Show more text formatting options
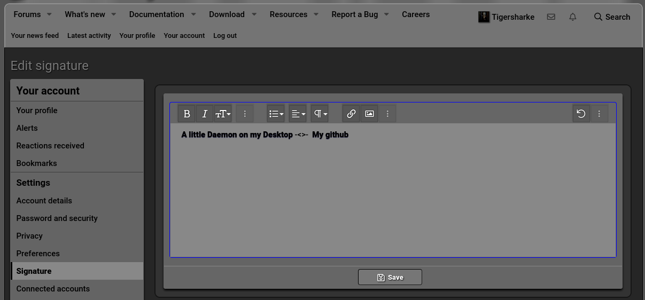 (x=245, y=114)
